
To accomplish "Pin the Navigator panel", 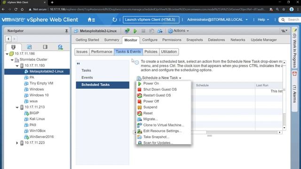I will coord(66,31).
